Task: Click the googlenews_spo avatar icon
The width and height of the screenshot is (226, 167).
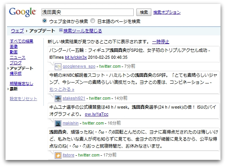Action: pos(58,67)
